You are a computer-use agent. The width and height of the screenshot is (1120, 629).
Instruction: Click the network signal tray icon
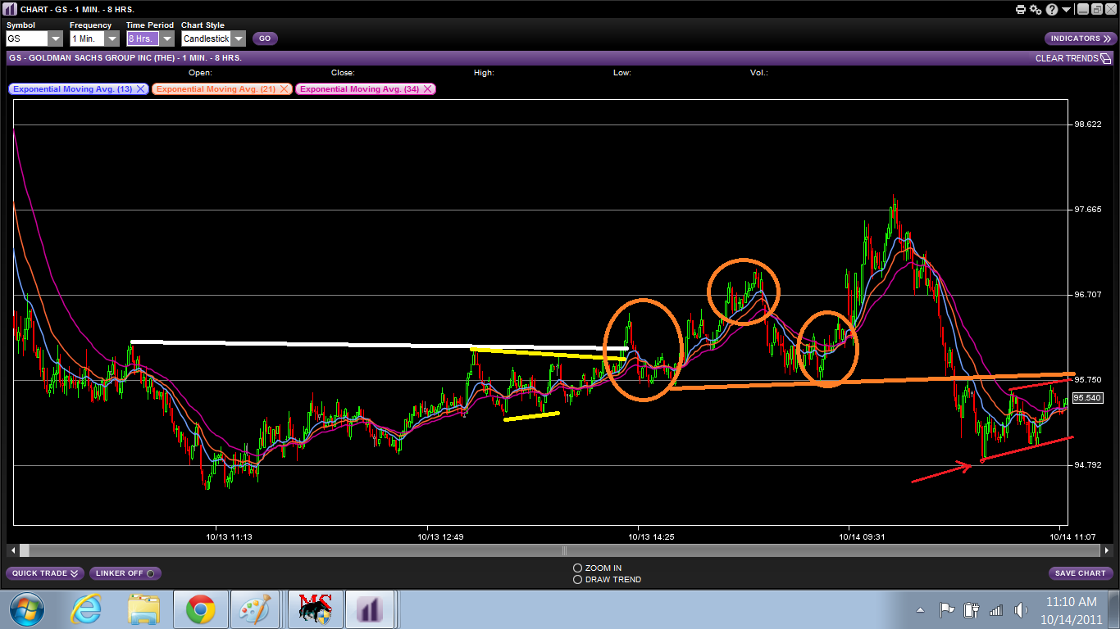click(996, 609)
